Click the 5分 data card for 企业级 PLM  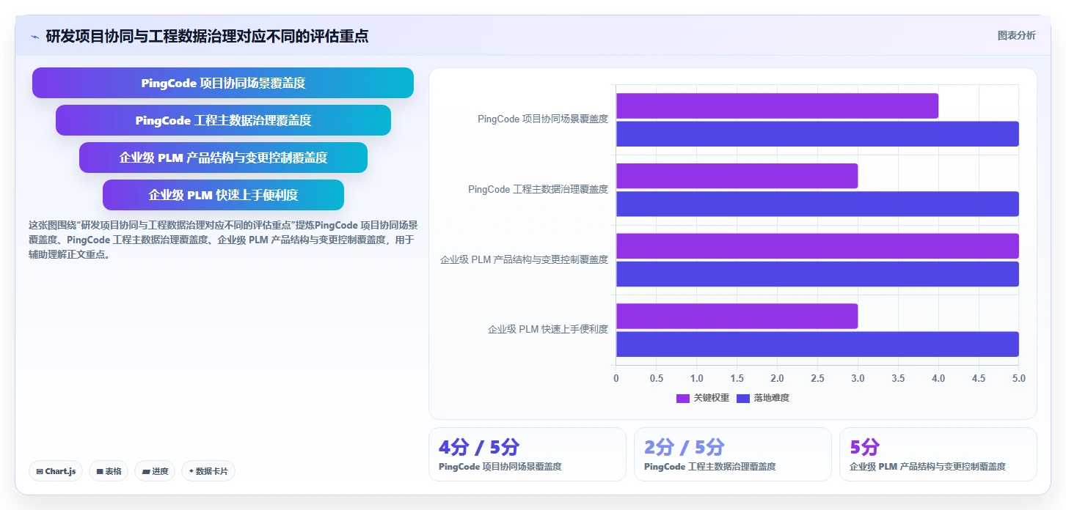tap(938, 454)
